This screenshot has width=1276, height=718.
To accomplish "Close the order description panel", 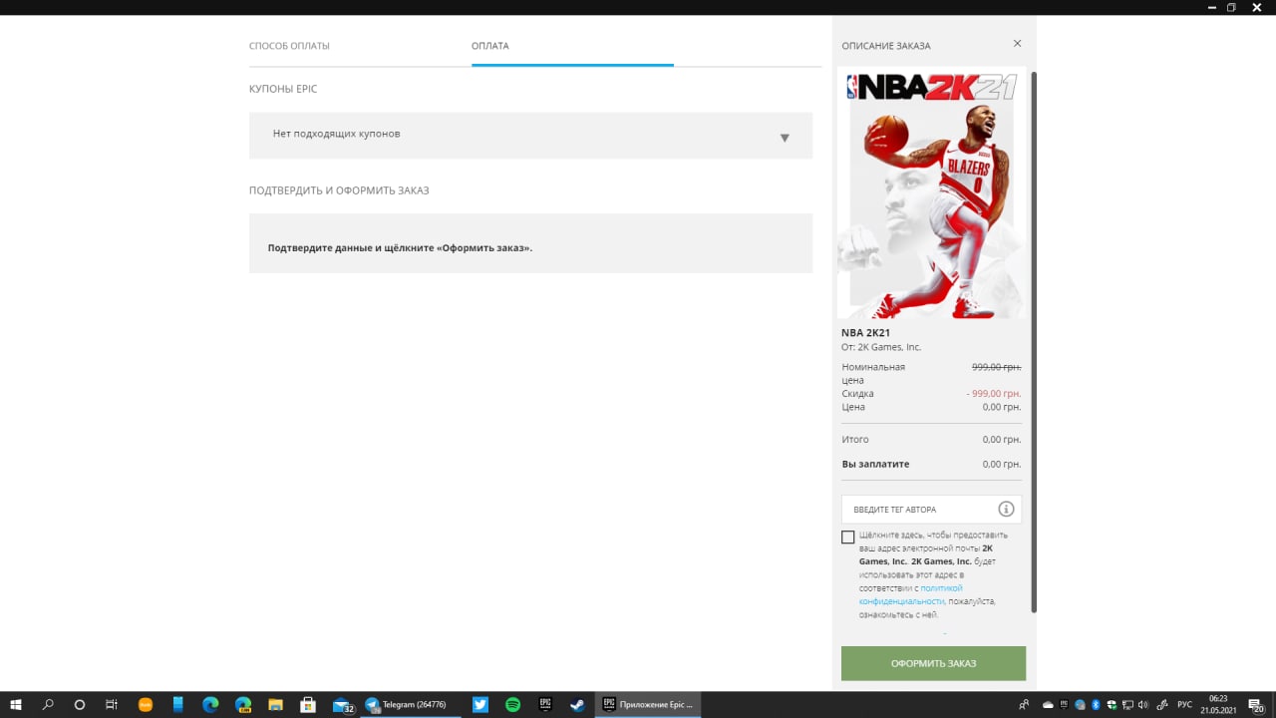I will click(x=1017, y=44).
